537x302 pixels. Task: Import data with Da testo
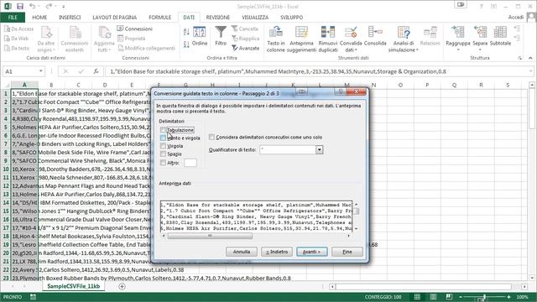(x=17, y=49)
